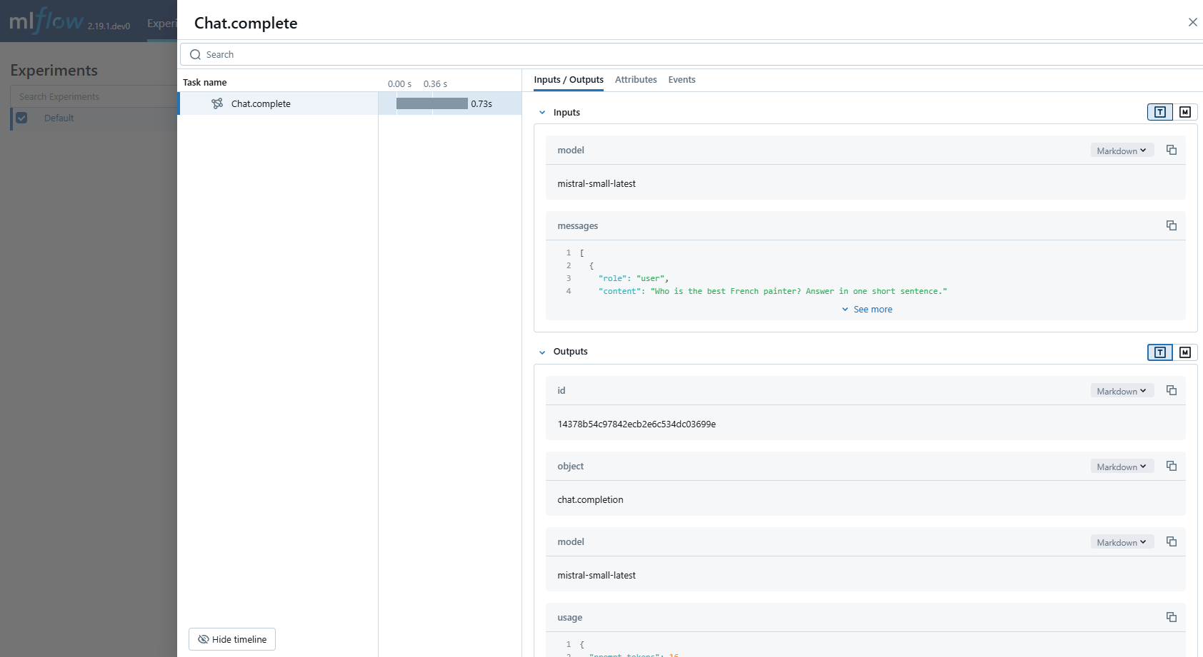Image resolution: width=1203 pixels, height=657 pixels.
Task: Switch Inputs to text rendering mode
Action: point(1159,112)
